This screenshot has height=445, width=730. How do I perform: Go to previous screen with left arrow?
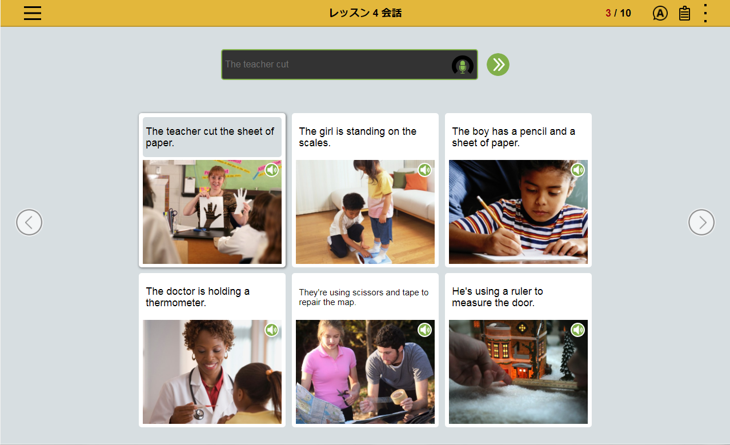point(29,222)
